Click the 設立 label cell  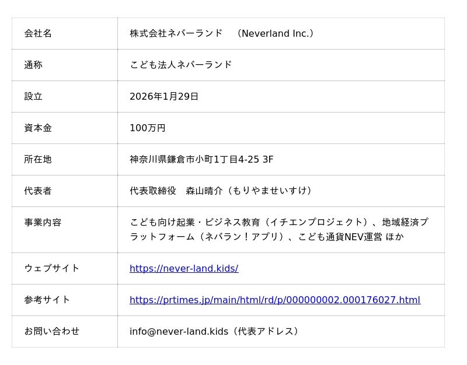pyautogui.click(x=33, y=96)
